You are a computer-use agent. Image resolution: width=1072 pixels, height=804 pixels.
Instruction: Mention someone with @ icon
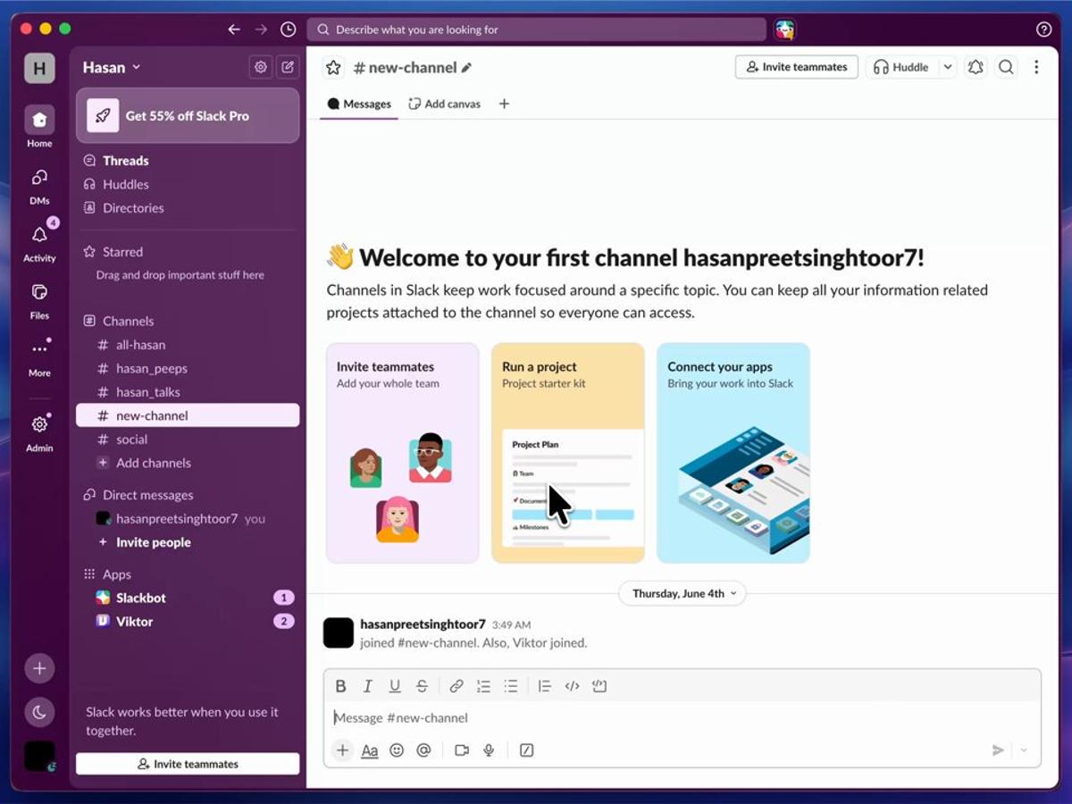[423, 750]
